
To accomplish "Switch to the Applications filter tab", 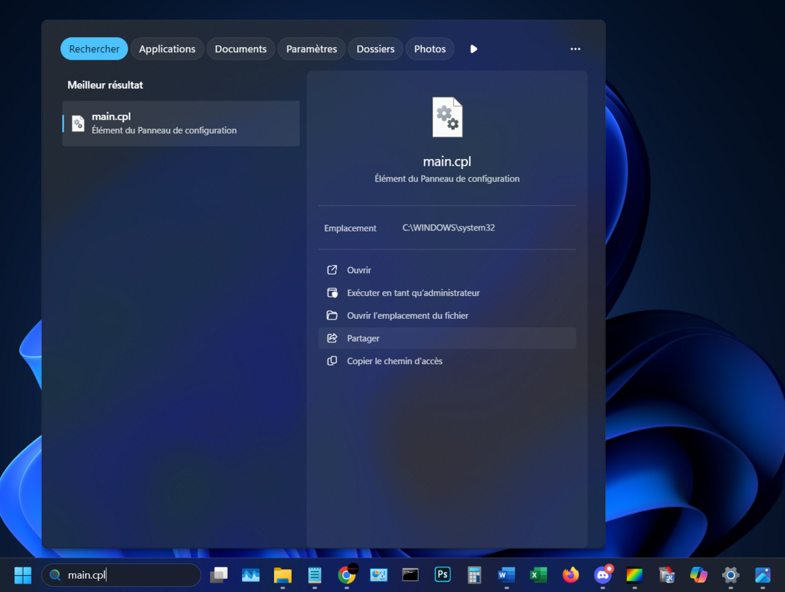I will [x=167, y=49].
